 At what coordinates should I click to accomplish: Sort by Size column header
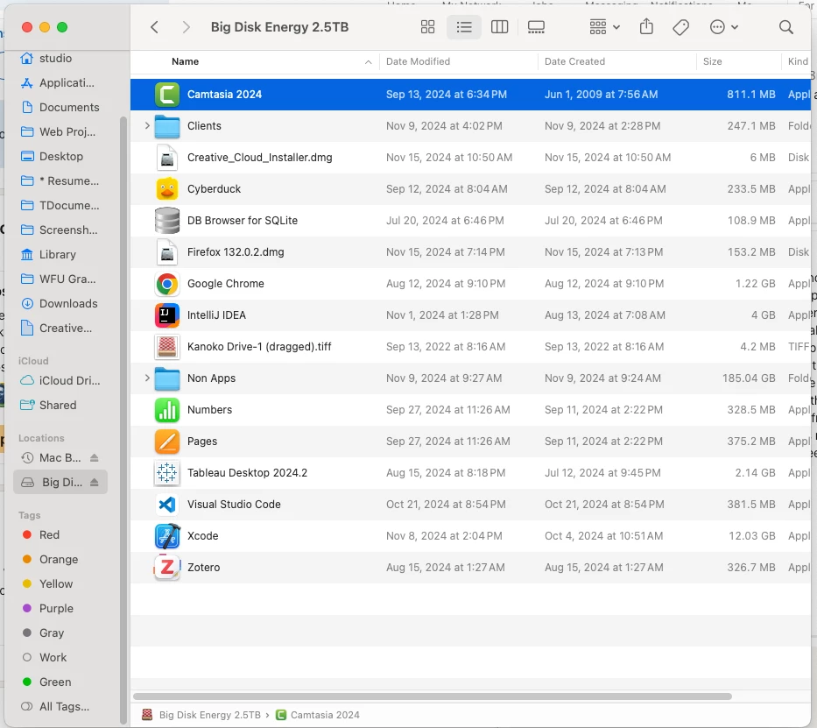(712, 61)
